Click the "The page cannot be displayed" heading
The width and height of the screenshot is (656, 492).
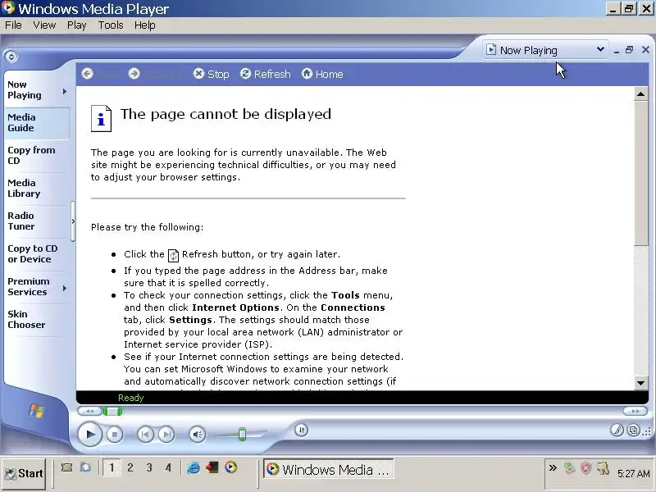pyautogui.click(x=225, y=114)
